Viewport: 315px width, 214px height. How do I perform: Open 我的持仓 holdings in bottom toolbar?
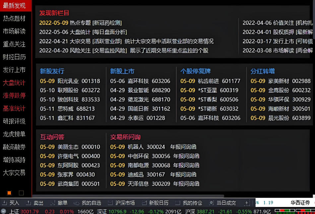pos(189,203)
